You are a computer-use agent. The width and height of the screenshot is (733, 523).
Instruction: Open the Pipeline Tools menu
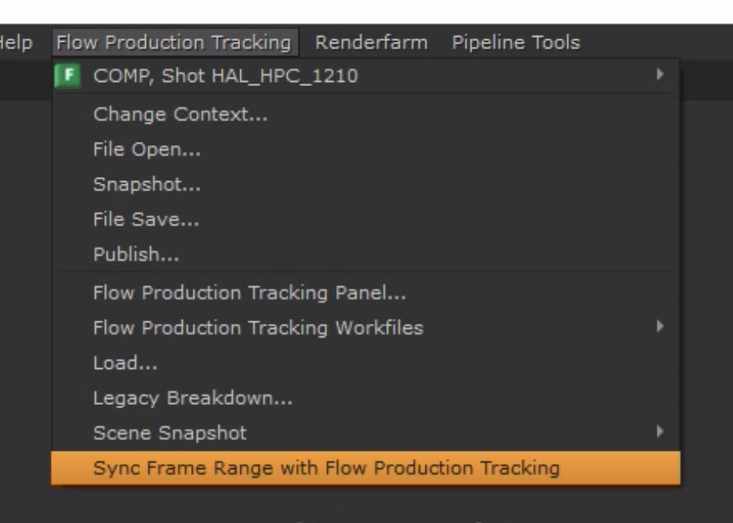[516, 43]
